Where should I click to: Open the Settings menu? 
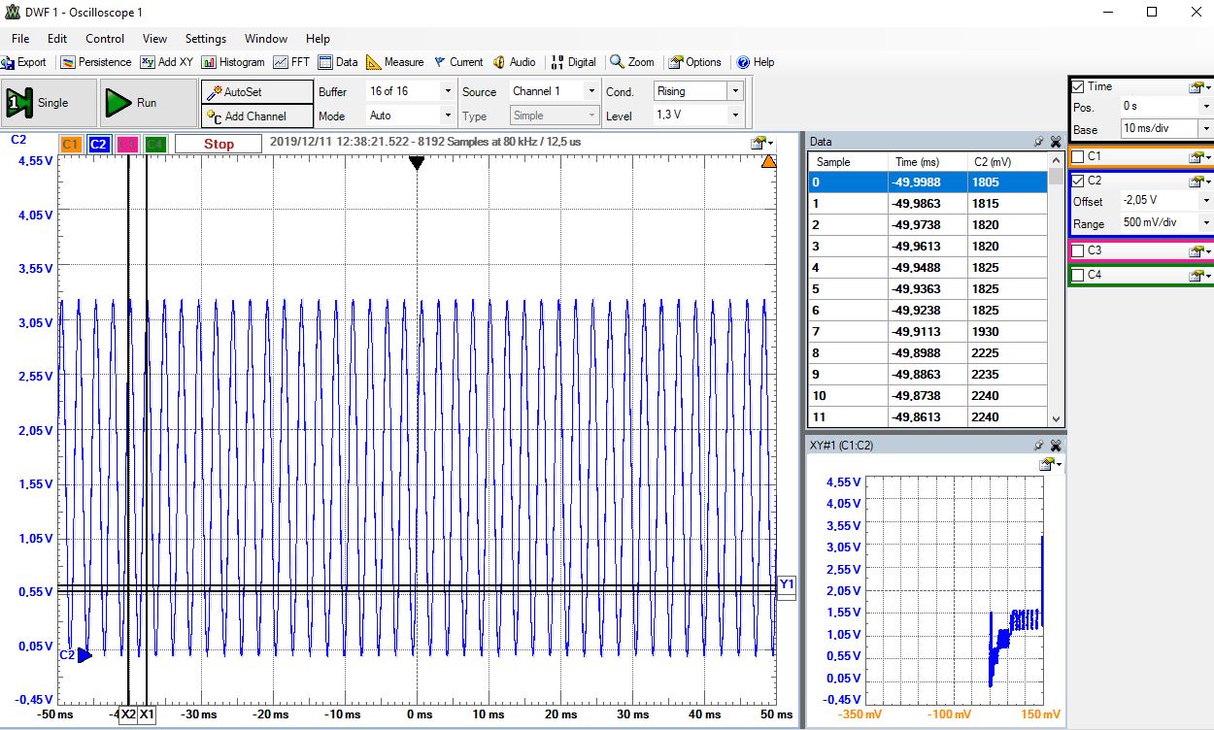click(205, 39)
